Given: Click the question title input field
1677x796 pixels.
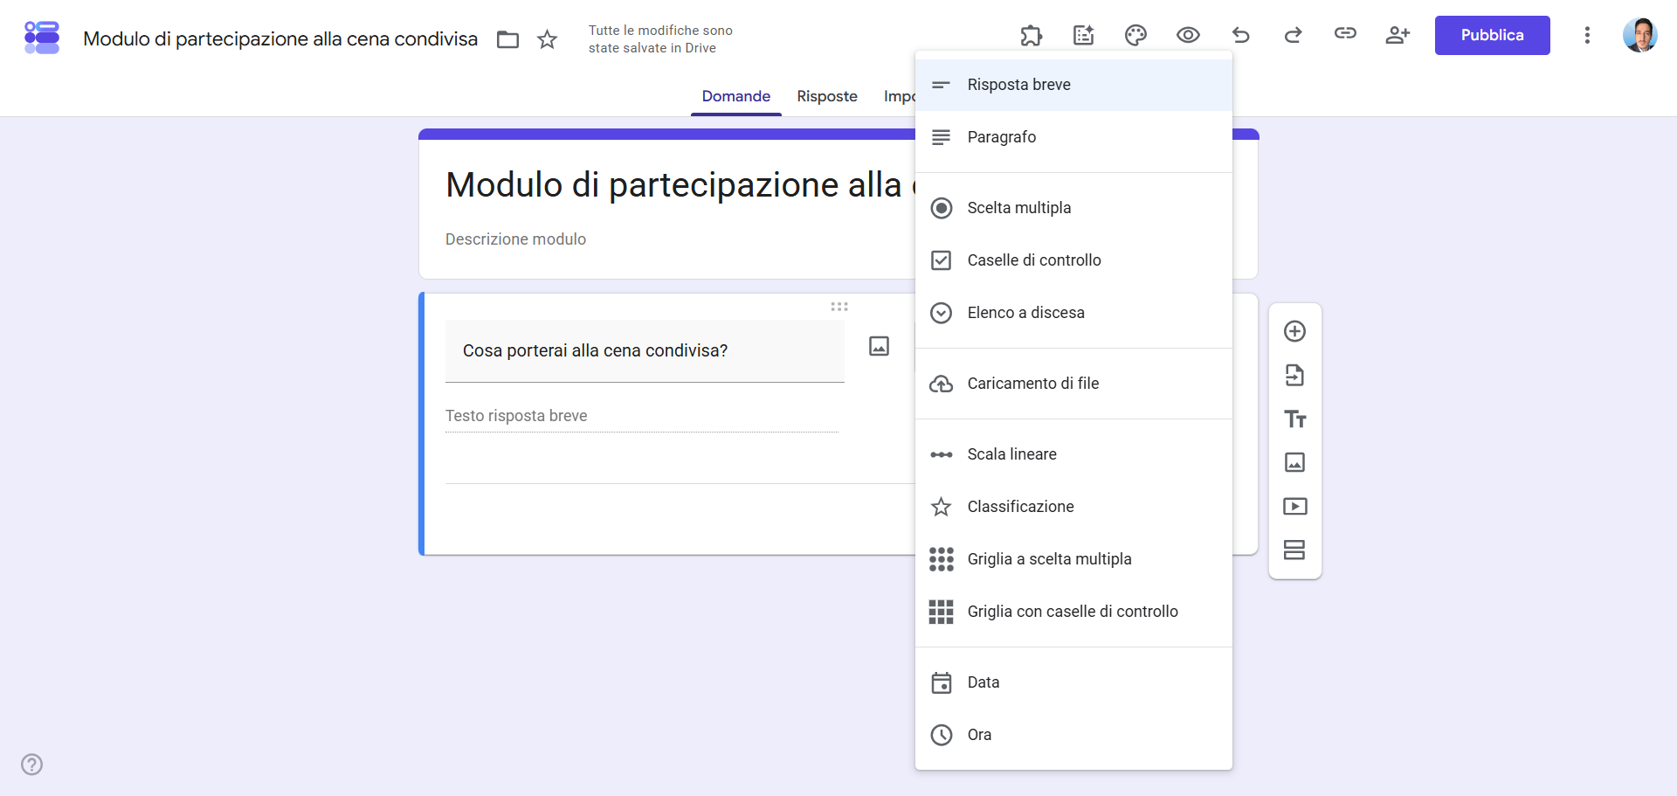Looking at the screenshot, I should [x=645, y=351].
